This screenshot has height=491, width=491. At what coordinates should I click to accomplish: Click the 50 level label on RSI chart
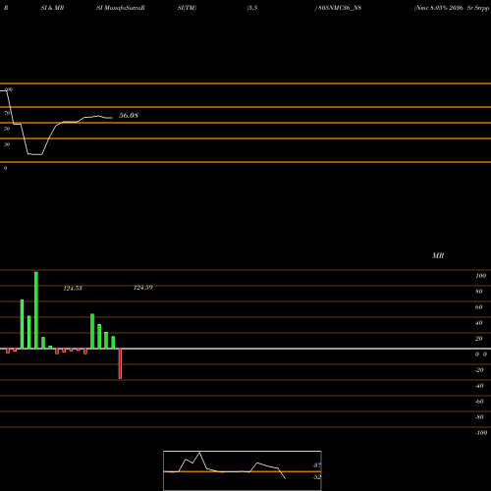point(7,129)
